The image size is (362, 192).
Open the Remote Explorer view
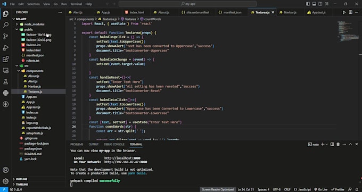pyautogui.click(x=5, y=70)
